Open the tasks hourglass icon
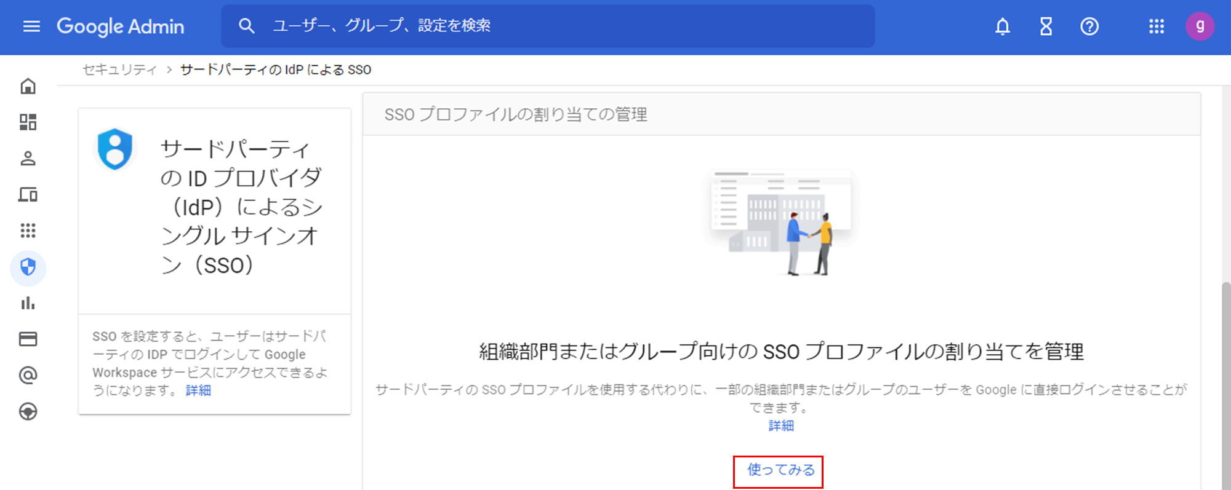 [x=1046, y=26]
